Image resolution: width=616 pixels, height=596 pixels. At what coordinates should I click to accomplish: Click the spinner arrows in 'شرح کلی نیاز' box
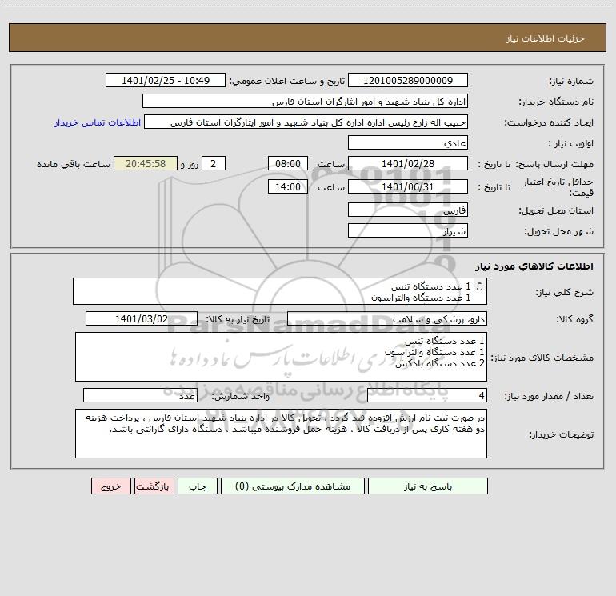click(x=479, y=286)
